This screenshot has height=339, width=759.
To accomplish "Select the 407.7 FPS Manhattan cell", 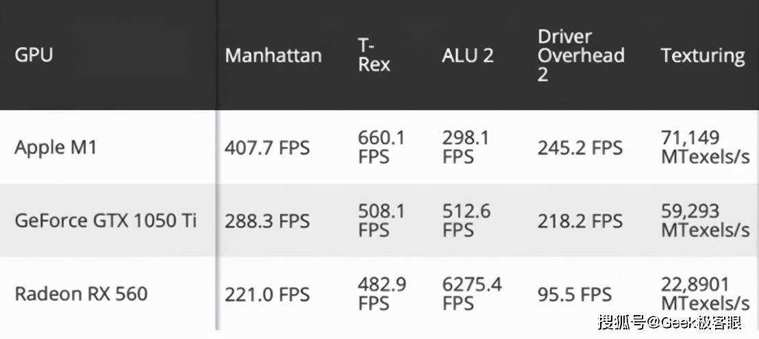I will (267, 148).
